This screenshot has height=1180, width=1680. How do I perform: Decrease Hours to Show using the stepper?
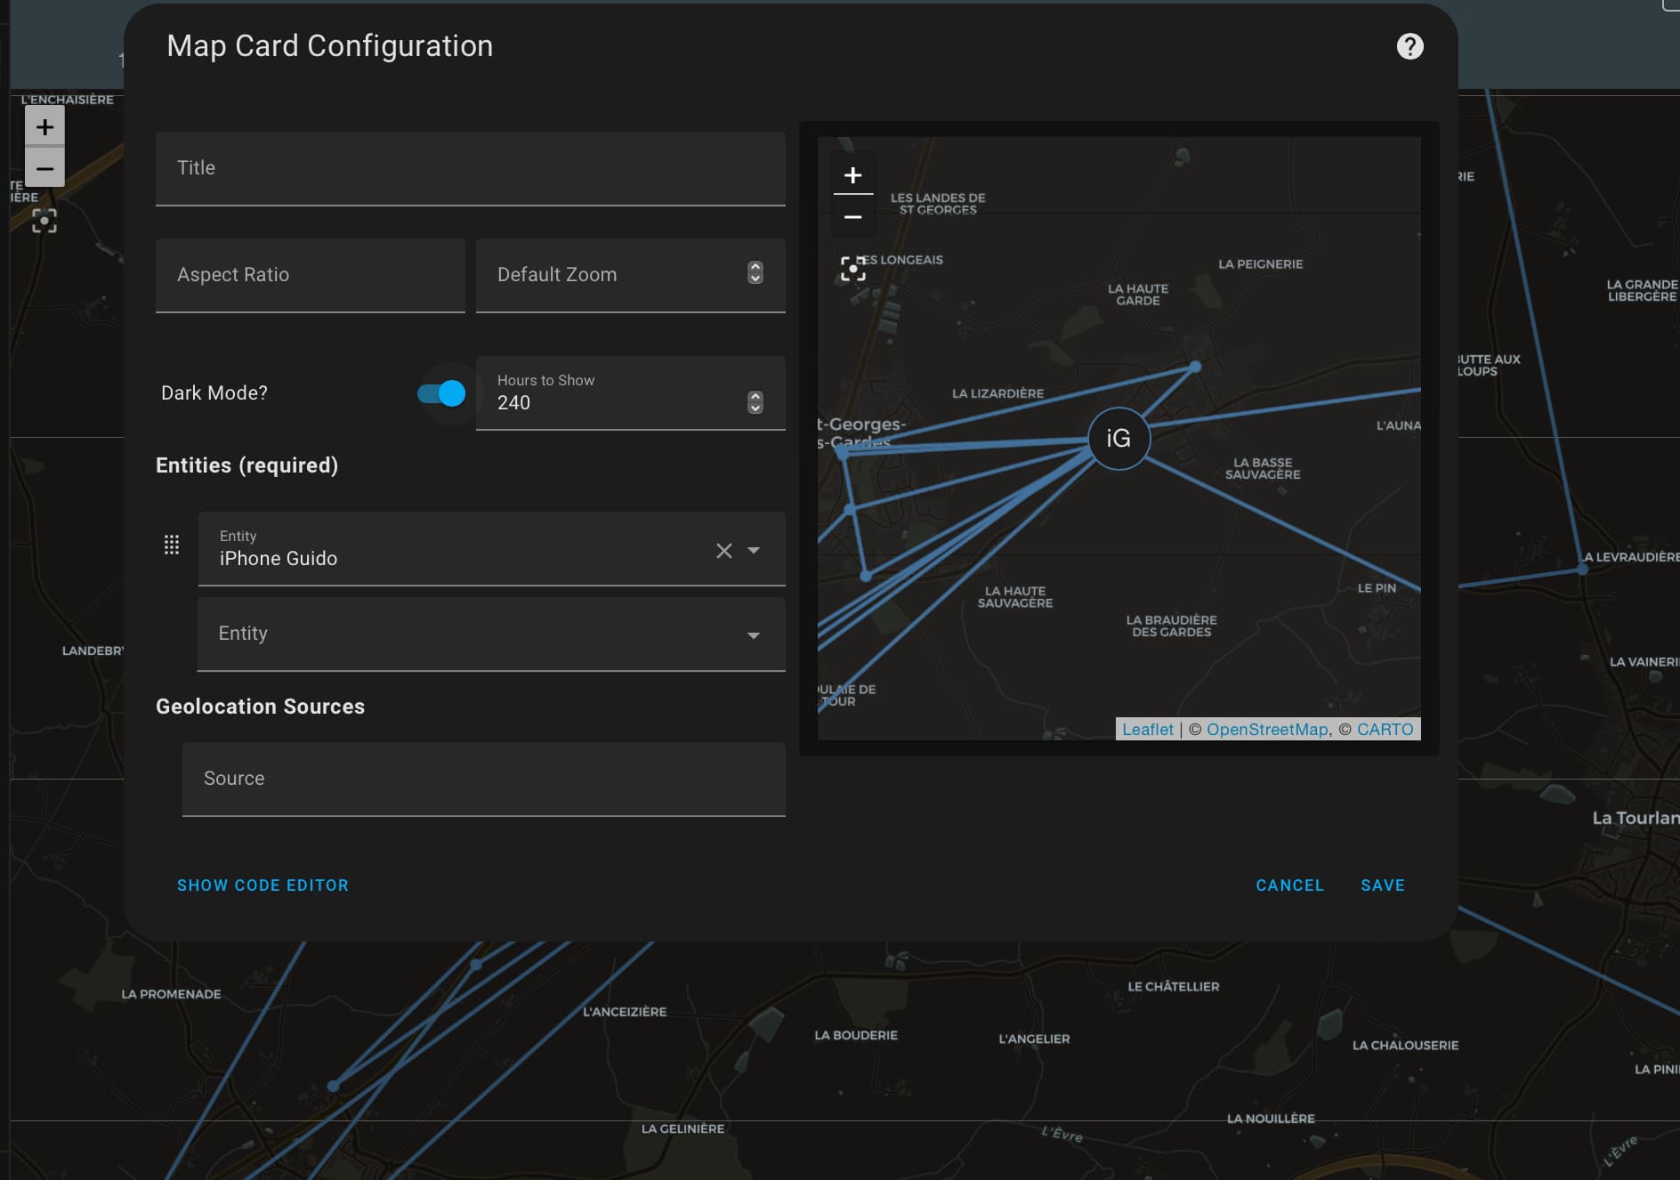click(755, 408)
